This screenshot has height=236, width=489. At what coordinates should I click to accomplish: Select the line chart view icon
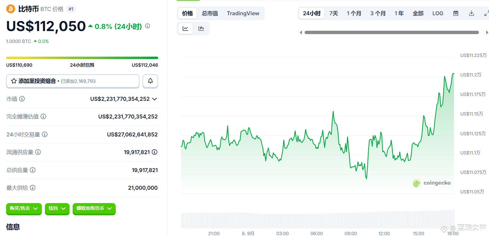click(x=185, y=28)
